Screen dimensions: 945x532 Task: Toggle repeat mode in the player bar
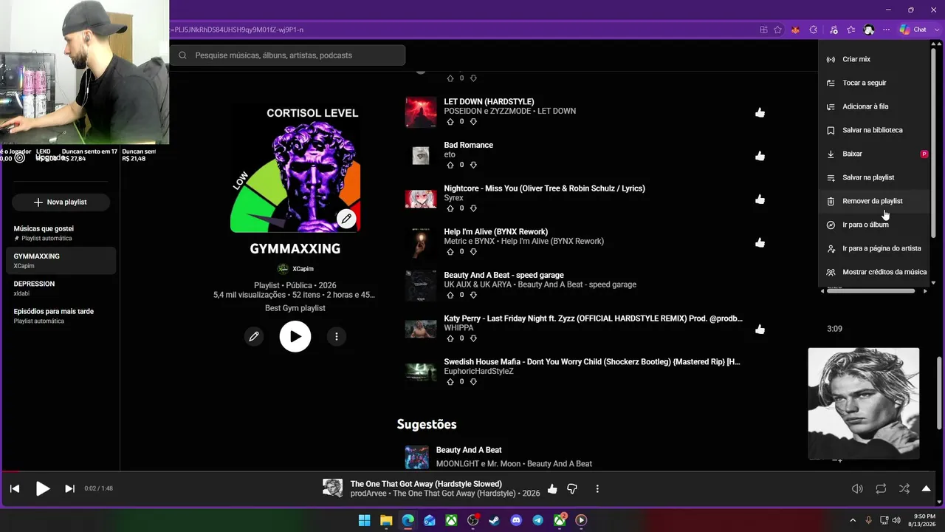pos(881,488)
